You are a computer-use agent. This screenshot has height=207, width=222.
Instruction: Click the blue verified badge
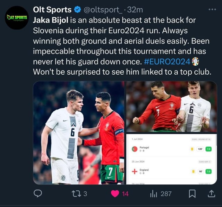coord(77,10)
